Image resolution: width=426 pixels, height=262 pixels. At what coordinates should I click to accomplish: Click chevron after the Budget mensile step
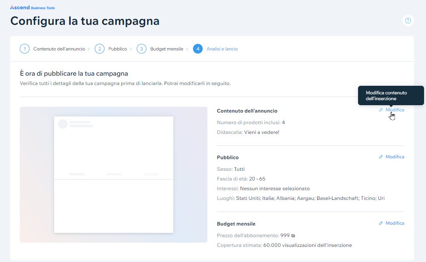[187, 49]
